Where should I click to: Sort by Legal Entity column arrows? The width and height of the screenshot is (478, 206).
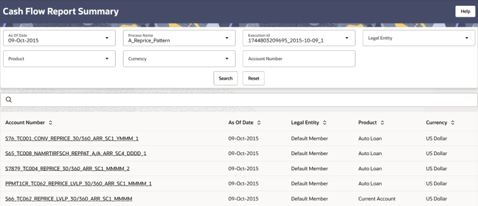click(x=324, y=123)
